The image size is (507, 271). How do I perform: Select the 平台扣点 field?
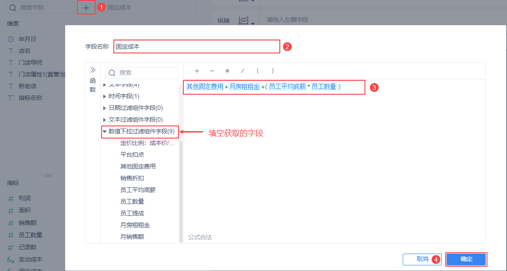(x=132, y=155)
